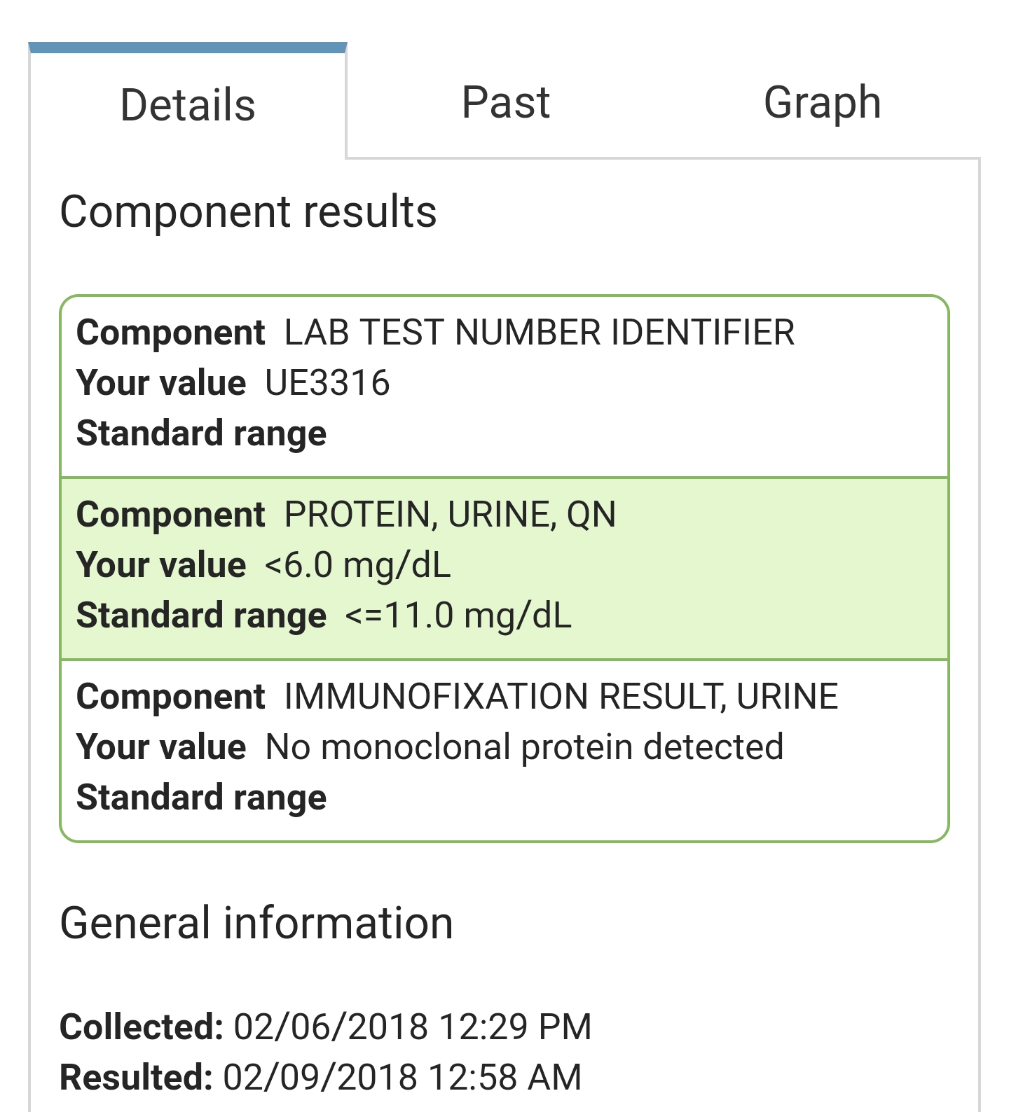Click the Standard range label under immunofixation result

pos(201,798)
